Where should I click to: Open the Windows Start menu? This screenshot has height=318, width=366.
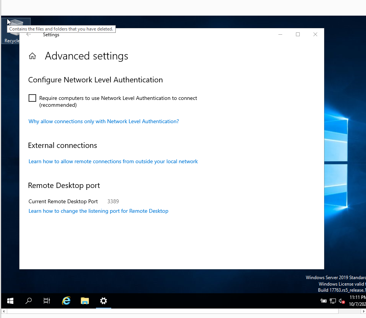(x=10, y=301)
